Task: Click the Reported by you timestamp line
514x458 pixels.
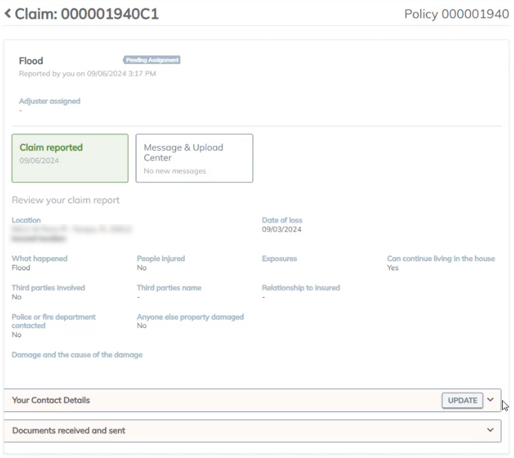Action: click(87, 74)
